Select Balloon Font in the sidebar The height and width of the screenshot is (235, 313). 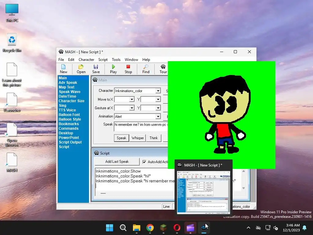pyautogui.click(x=69, y=115)
